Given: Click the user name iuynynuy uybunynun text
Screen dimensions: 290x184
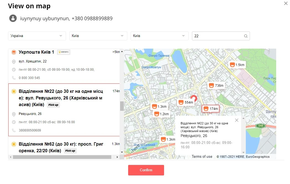Looking at the screenshot, I should [45, 19].
